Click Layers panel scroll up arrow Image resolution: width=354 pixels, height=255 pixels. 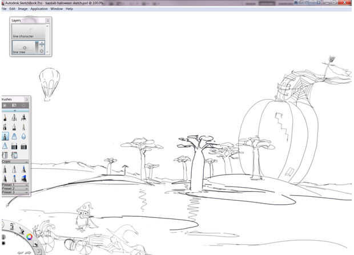(x=47, y=26)
